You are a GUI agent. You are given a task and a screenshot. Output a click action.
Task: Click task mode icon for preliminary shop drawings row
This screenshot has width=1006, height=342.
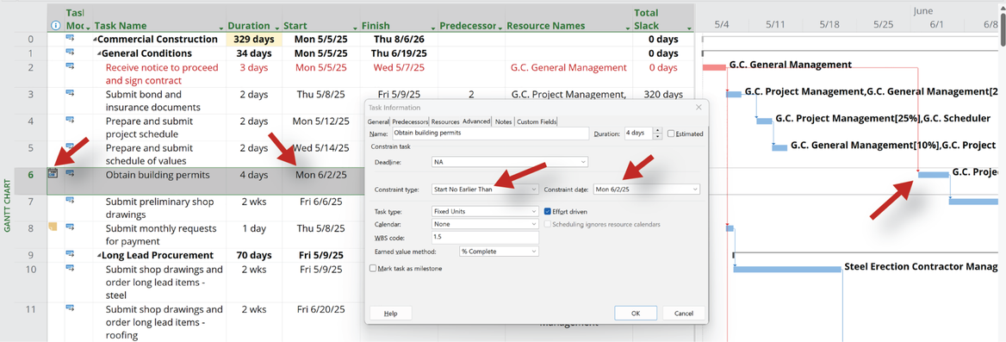[70, 200]
